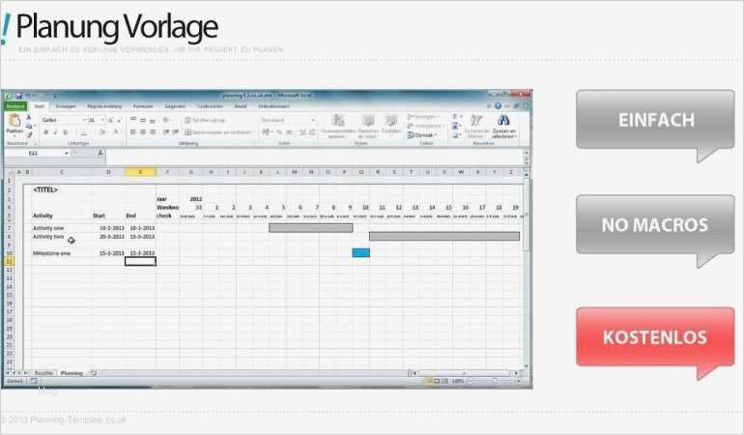Select the <TITEL> cell
This screenshot has width=744, height=435.
point(45,189)
